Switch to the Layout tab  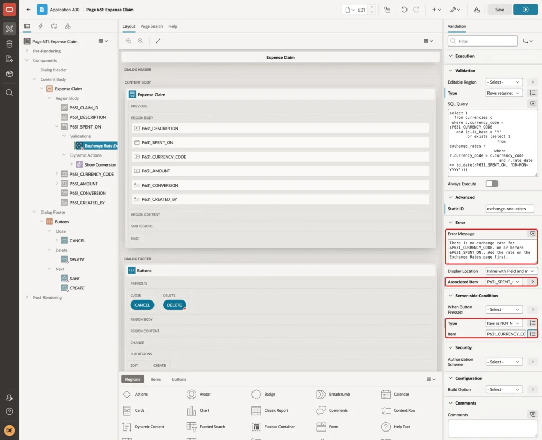point(129,26)
